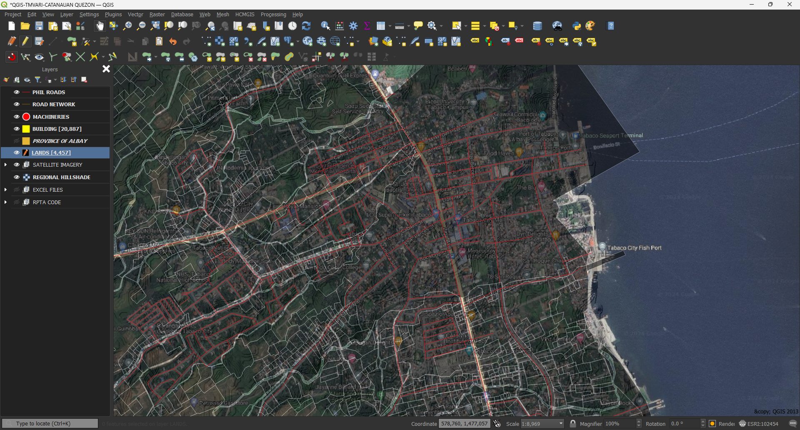Hide the BUILDING layer
Viewport: 800px width, 430px height.
16,129
